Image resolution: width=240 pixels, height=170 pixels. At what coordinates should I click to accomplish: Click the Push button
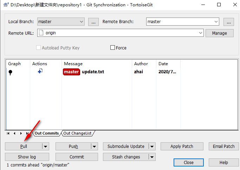pyautogui.click(x=73, y=146)
